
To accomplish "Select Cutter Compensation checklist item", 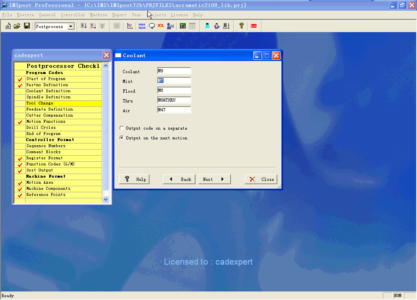I will pos(64,115).
